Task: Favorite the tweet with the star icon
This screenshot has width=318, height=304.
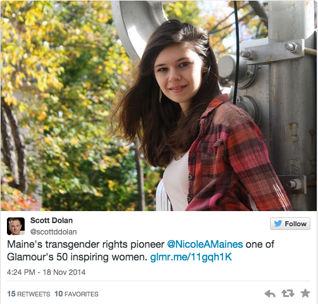Action: 305,293
